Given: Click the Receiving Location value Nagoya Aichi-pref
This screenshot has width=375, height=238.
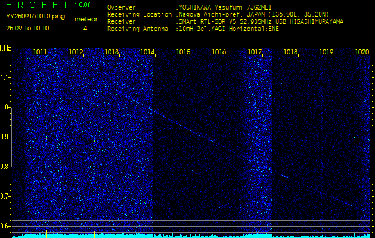Looking at the screenshot, I should click(209, 14).
